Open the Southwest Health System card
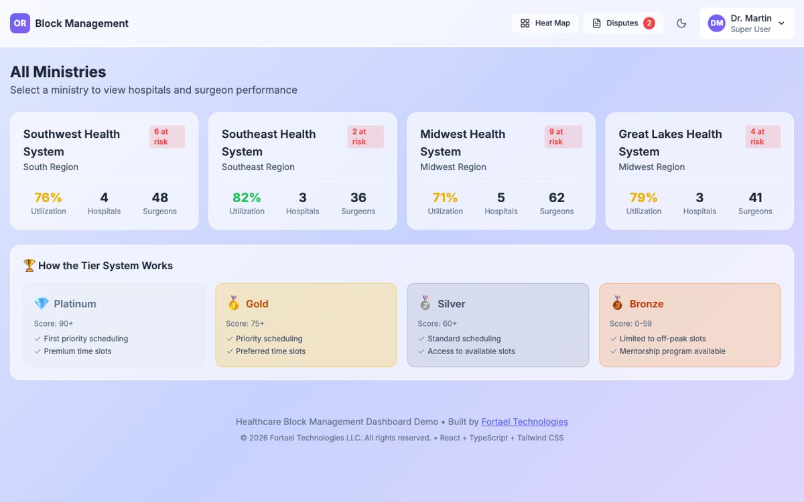This screenshot has width=804, height=502. [104, 171]
